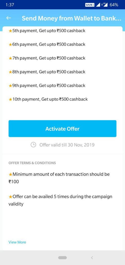Tap the Android home pill button
The height and width of the screenshot is (265, 125).
(62, 257)
